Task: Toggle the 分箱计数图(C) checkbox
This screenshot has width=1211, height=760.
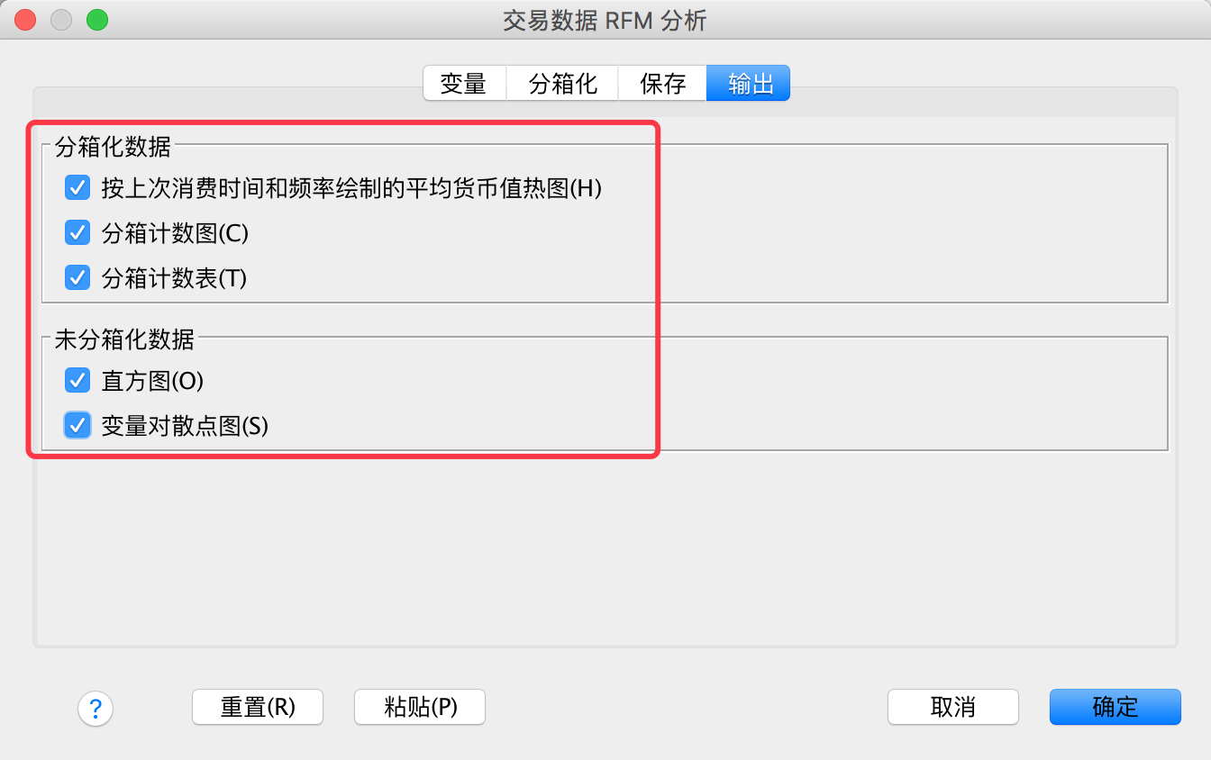Action: (x=77, y=233)
